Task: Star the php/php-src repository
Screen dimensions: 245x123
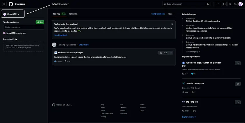Action: click(238, 102)
